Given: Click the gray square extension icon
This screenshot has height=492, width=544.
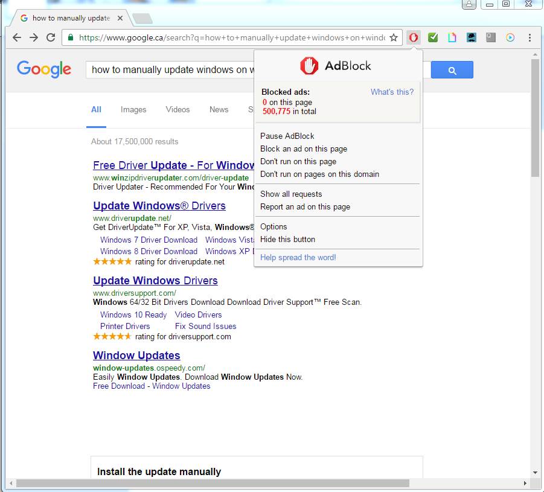Looking at the screenshot, I should (491, 37).
